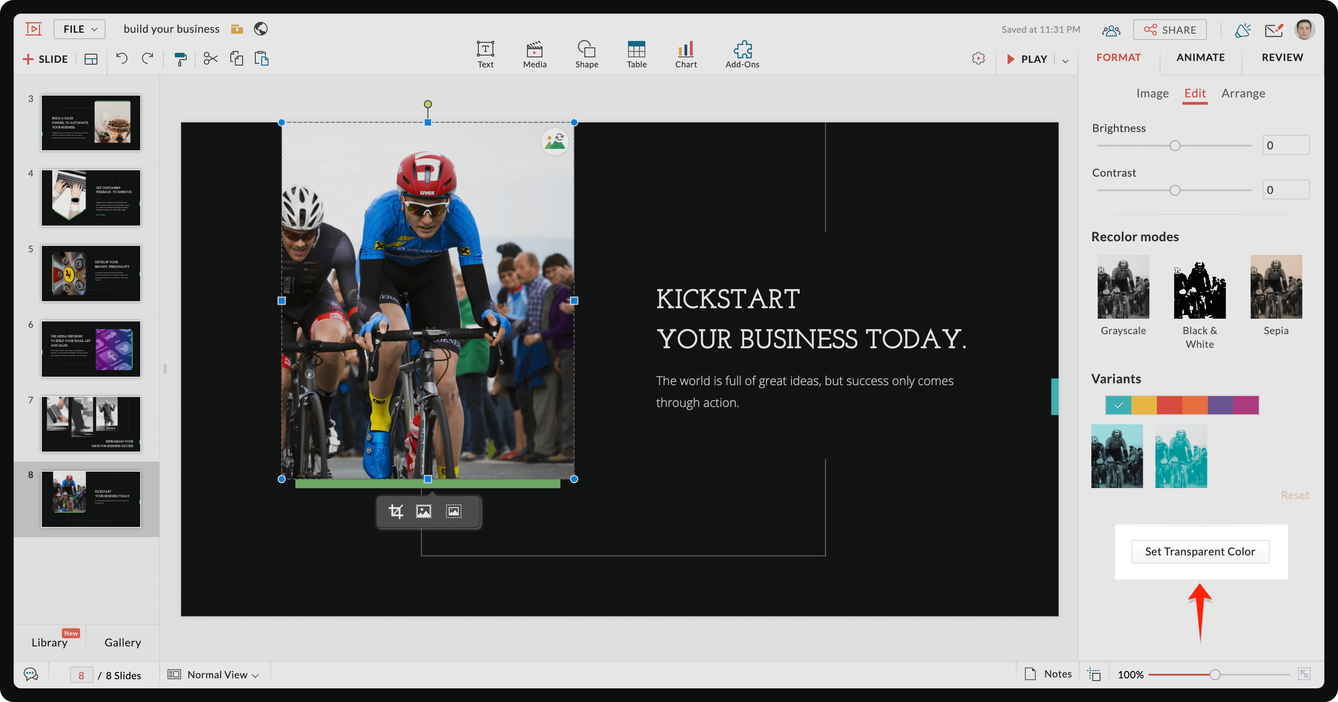
Task: Insert a Chart from toolbar
Action: (x=686, y=54)
